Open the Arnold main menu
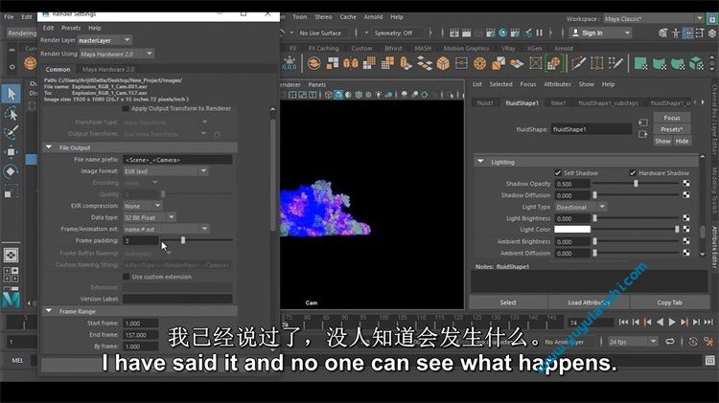 tap(373, 17)
